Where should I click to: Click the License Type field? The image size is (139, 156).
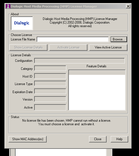tap(50, 83)
